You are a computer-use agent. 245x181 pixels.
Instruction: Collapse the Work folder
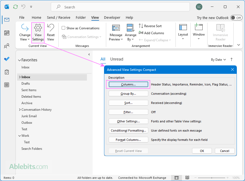20,136
